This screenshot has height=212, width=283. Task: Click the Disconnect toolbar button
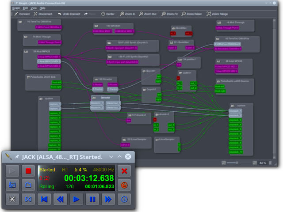click(44, 14)
